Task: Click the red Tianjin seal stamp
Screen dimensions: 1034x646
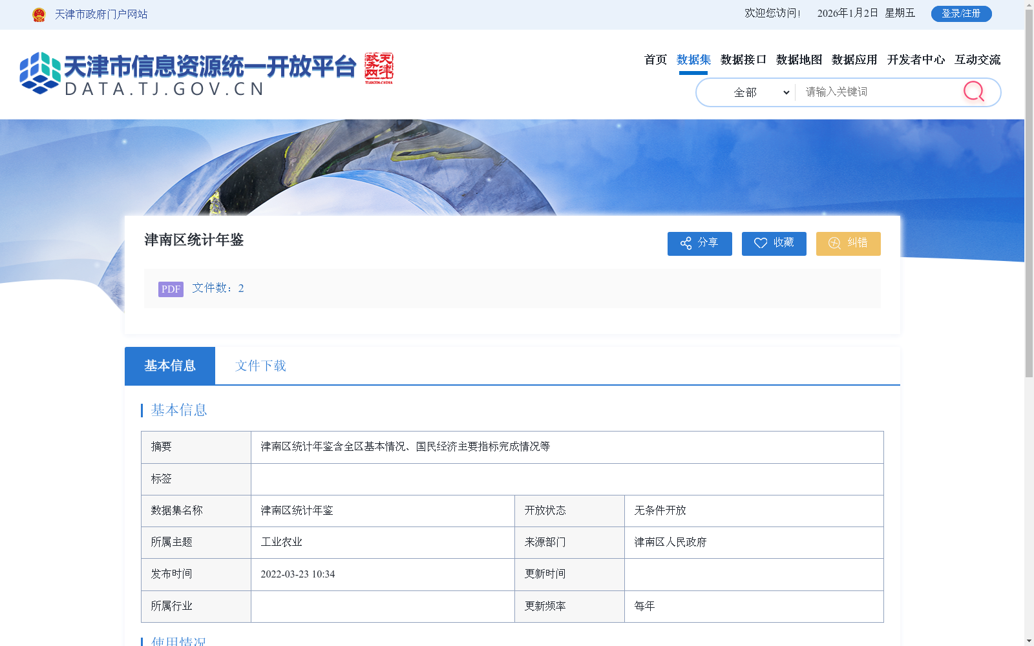Action: click(381, 67)
